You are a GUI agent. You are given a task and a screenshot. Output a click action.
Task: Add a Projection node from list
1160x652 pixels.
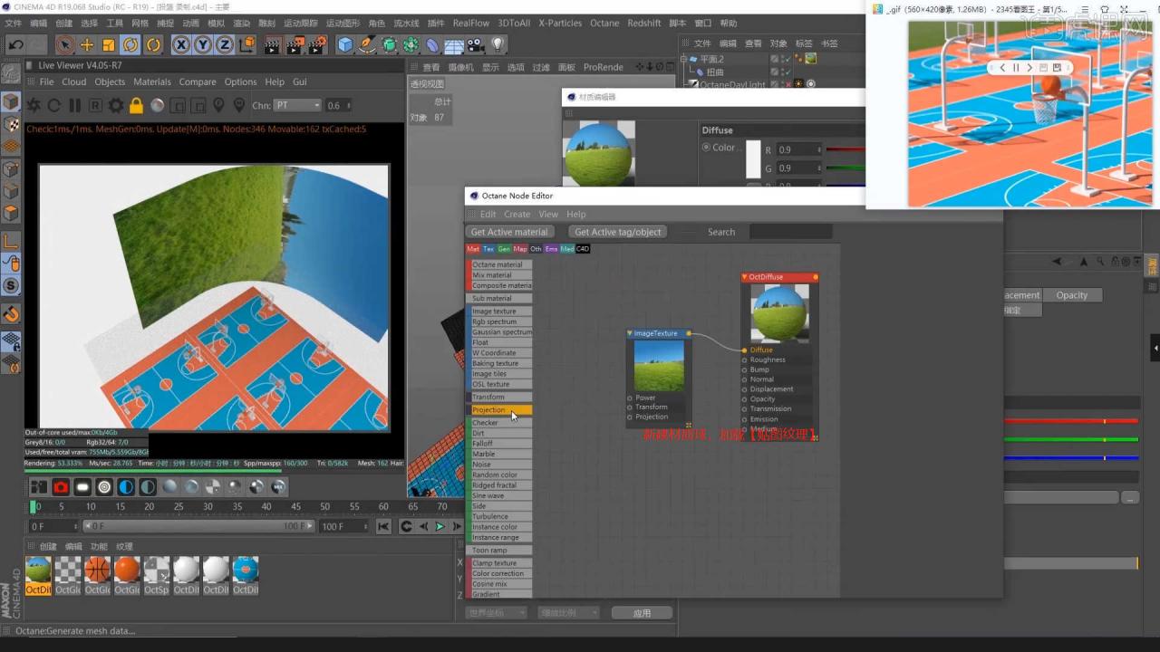click(x=499, y=410)
